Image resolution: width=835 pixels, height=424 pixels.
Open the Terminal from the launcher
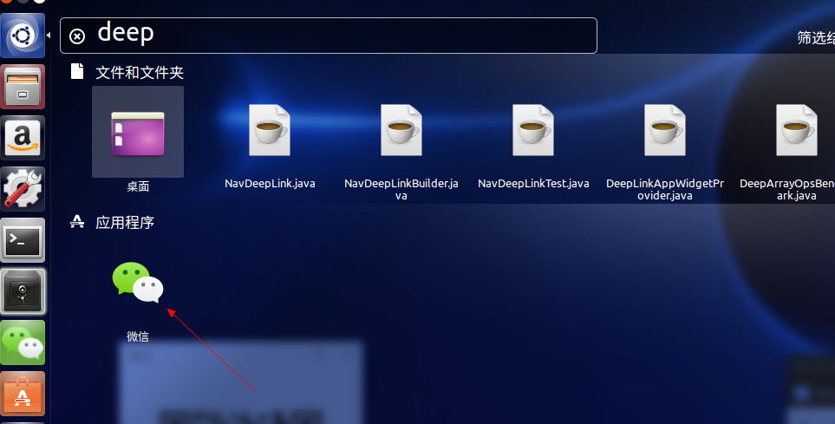pyautogui.click(x=23, y=240)
